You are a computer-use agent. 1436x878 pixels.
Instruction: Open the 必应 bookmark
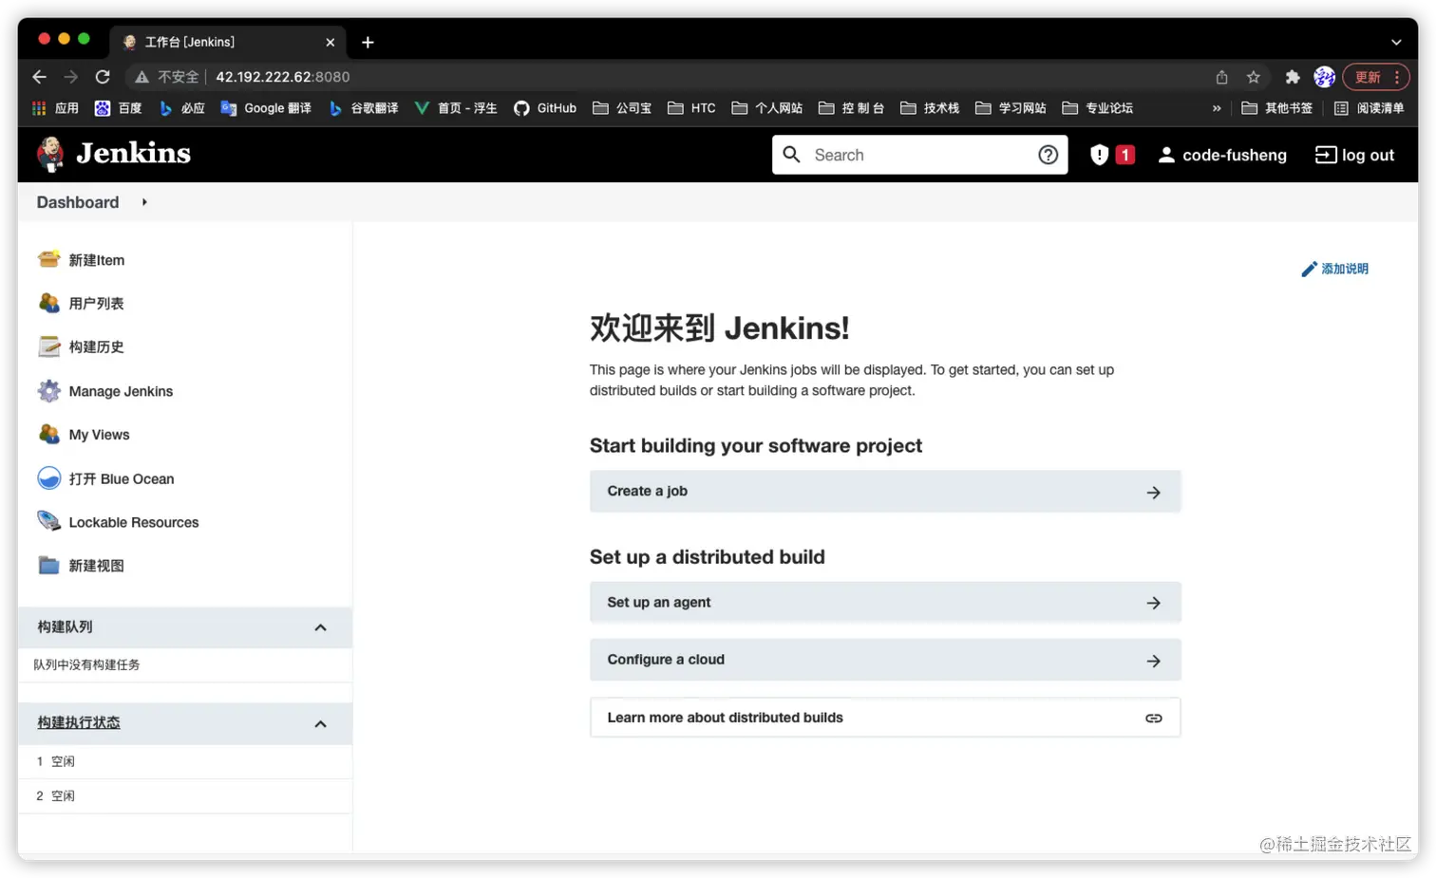(181, 108)
